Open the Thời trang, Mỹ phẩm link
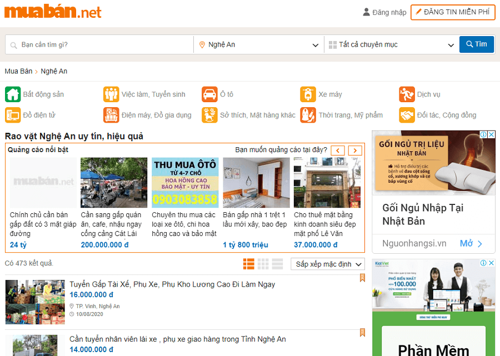Viewport: 500px width, 356px height. (351, 115)
